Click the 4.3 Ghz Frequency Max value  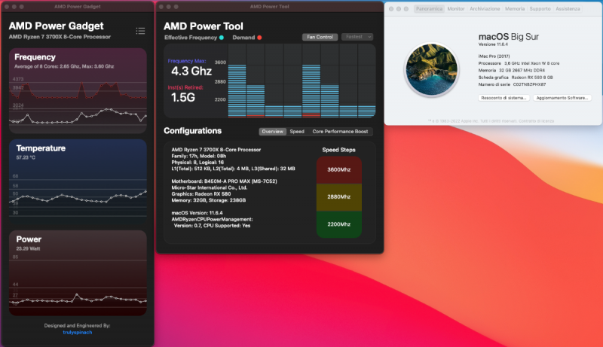(191, 72)
